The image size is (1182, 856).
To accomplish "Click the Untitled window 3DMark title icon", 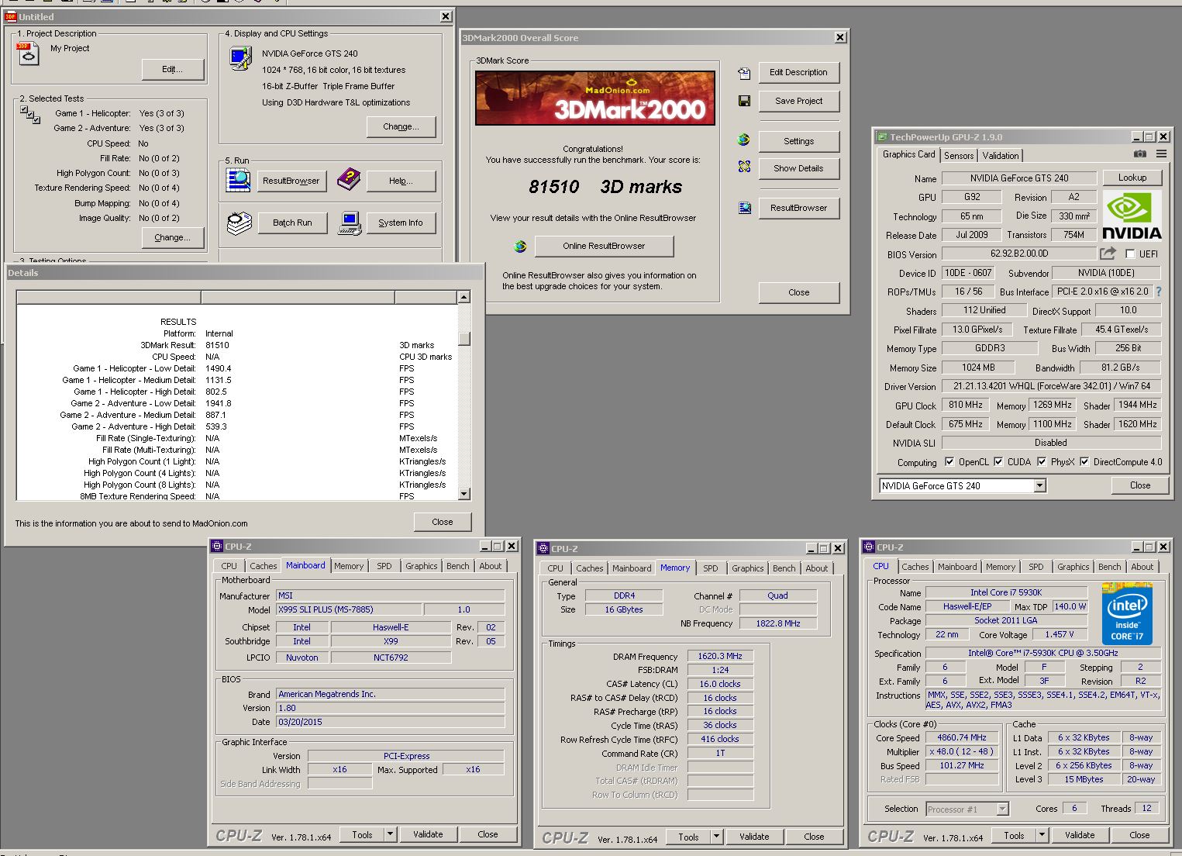I will [11, 16].
